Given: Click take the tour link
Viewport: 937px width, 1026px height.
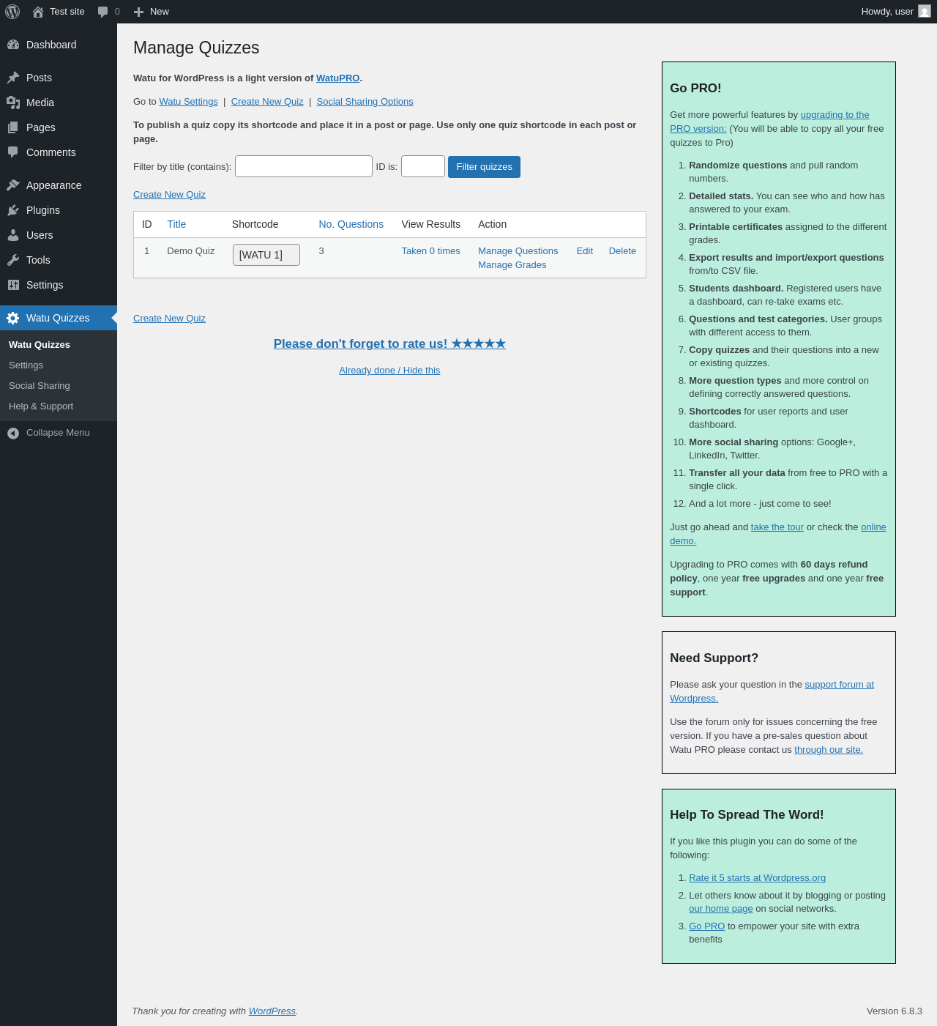Looking at the screenshot, I should [777, 527].
